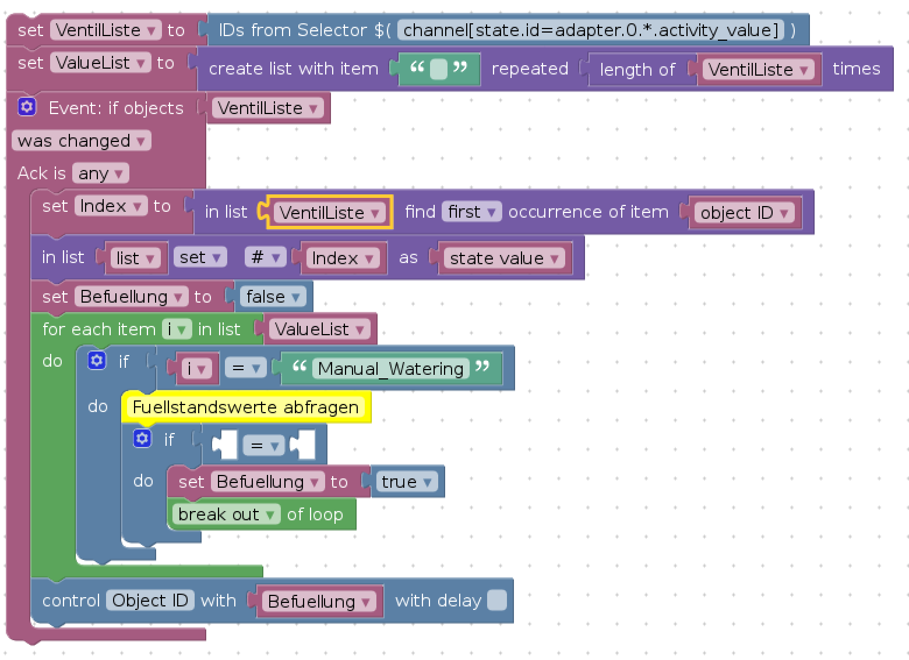Select 'IDs from Selector $(' block label
Viewport: 909px width, 660px height.
click(x=304, y=30)
